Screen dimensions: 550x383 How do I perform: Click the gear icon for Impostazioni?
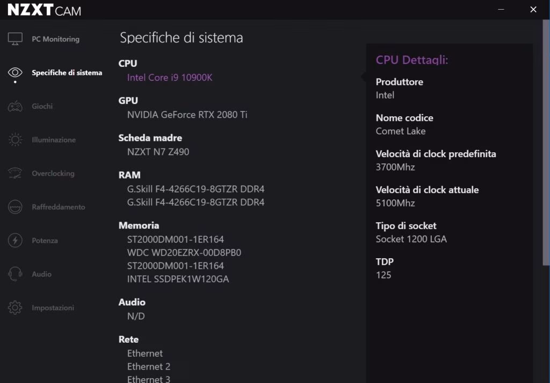(x=15, y=308)
